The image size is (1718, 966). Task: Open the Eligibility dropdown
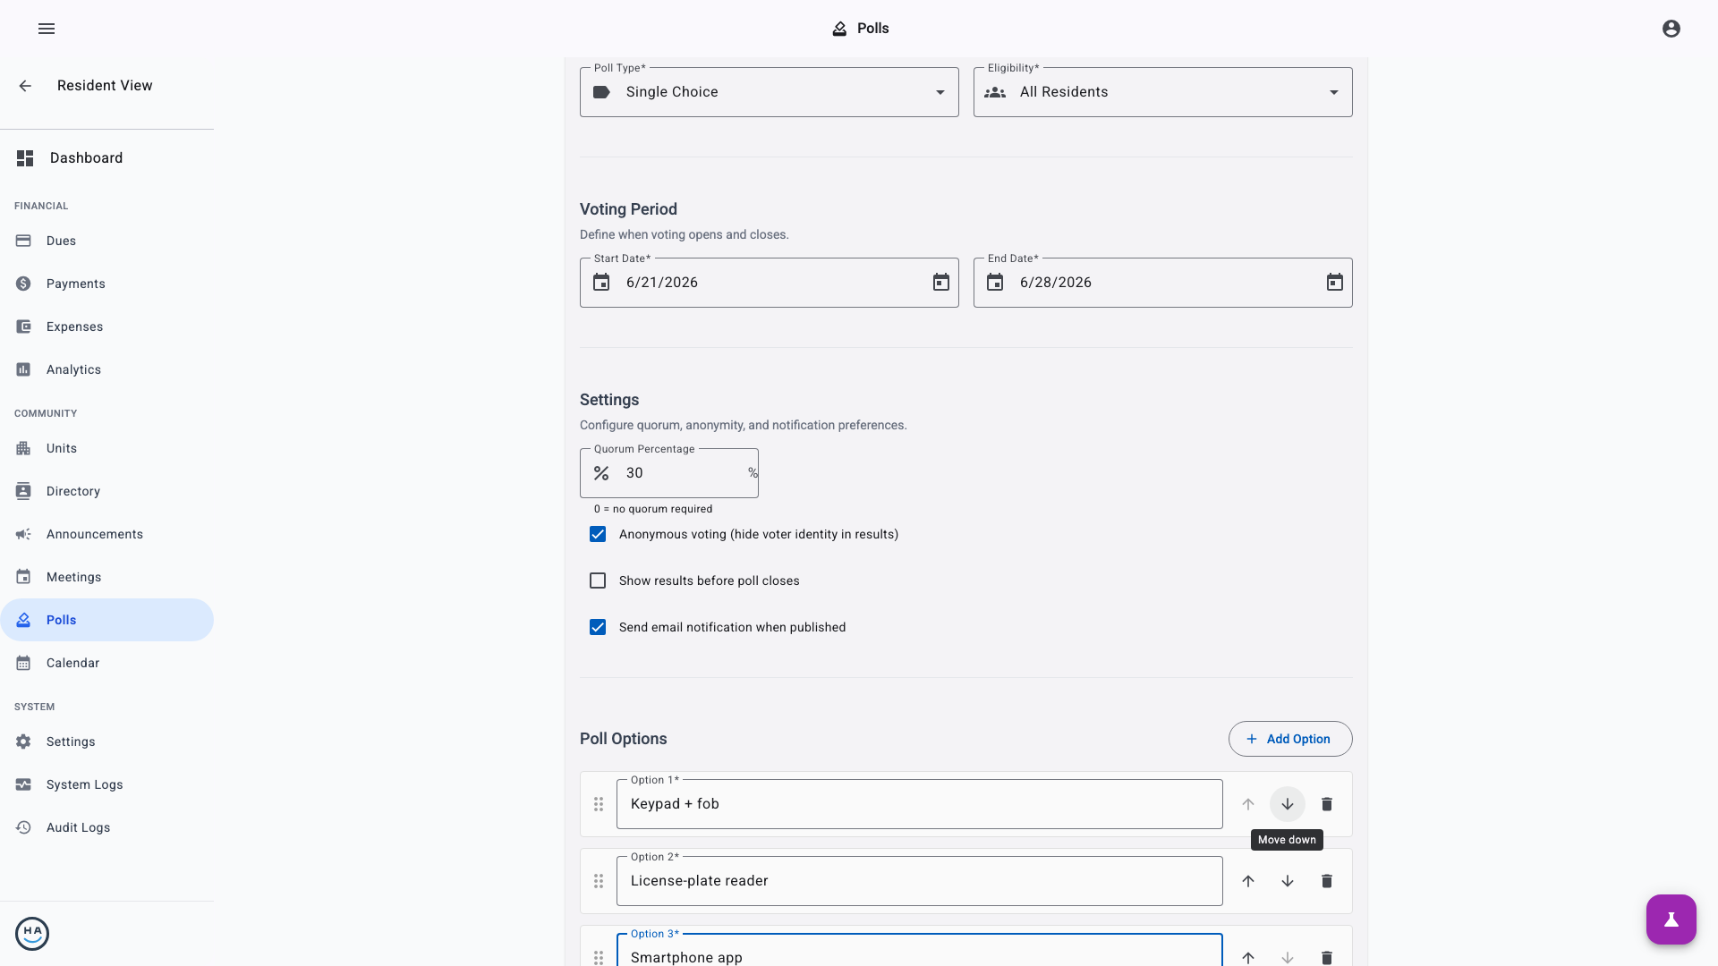[x=1163, y=92]
